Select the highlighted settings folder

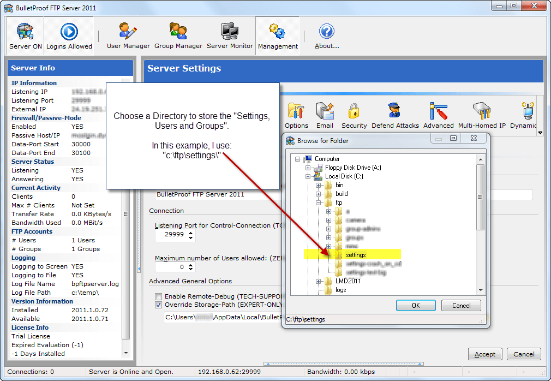(356, 255)
